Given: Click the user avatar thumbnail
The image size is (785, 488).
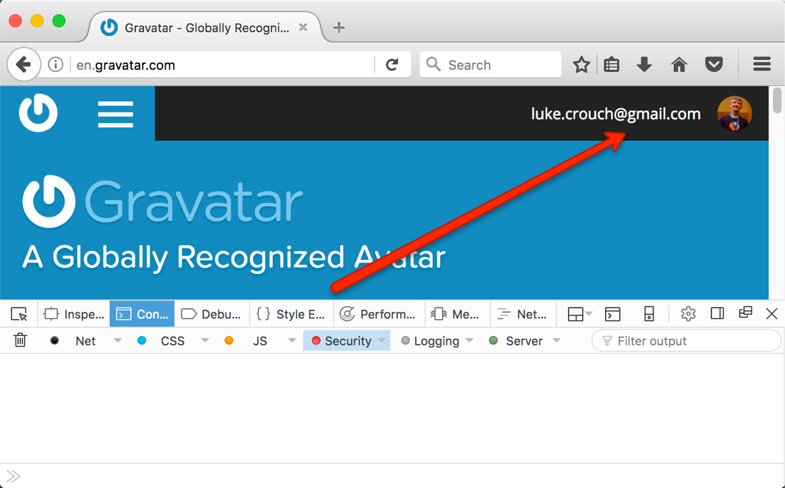Looking at the screenshot, I should pos(734,113).
